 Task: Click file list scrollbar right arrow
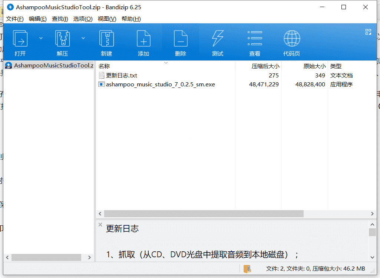[372, 214]
